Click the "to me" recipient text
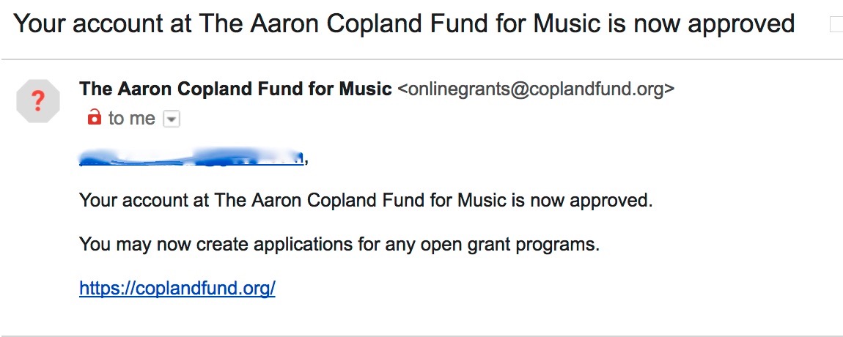Screen dimensions: 843x337 click(x=132, y=118)
